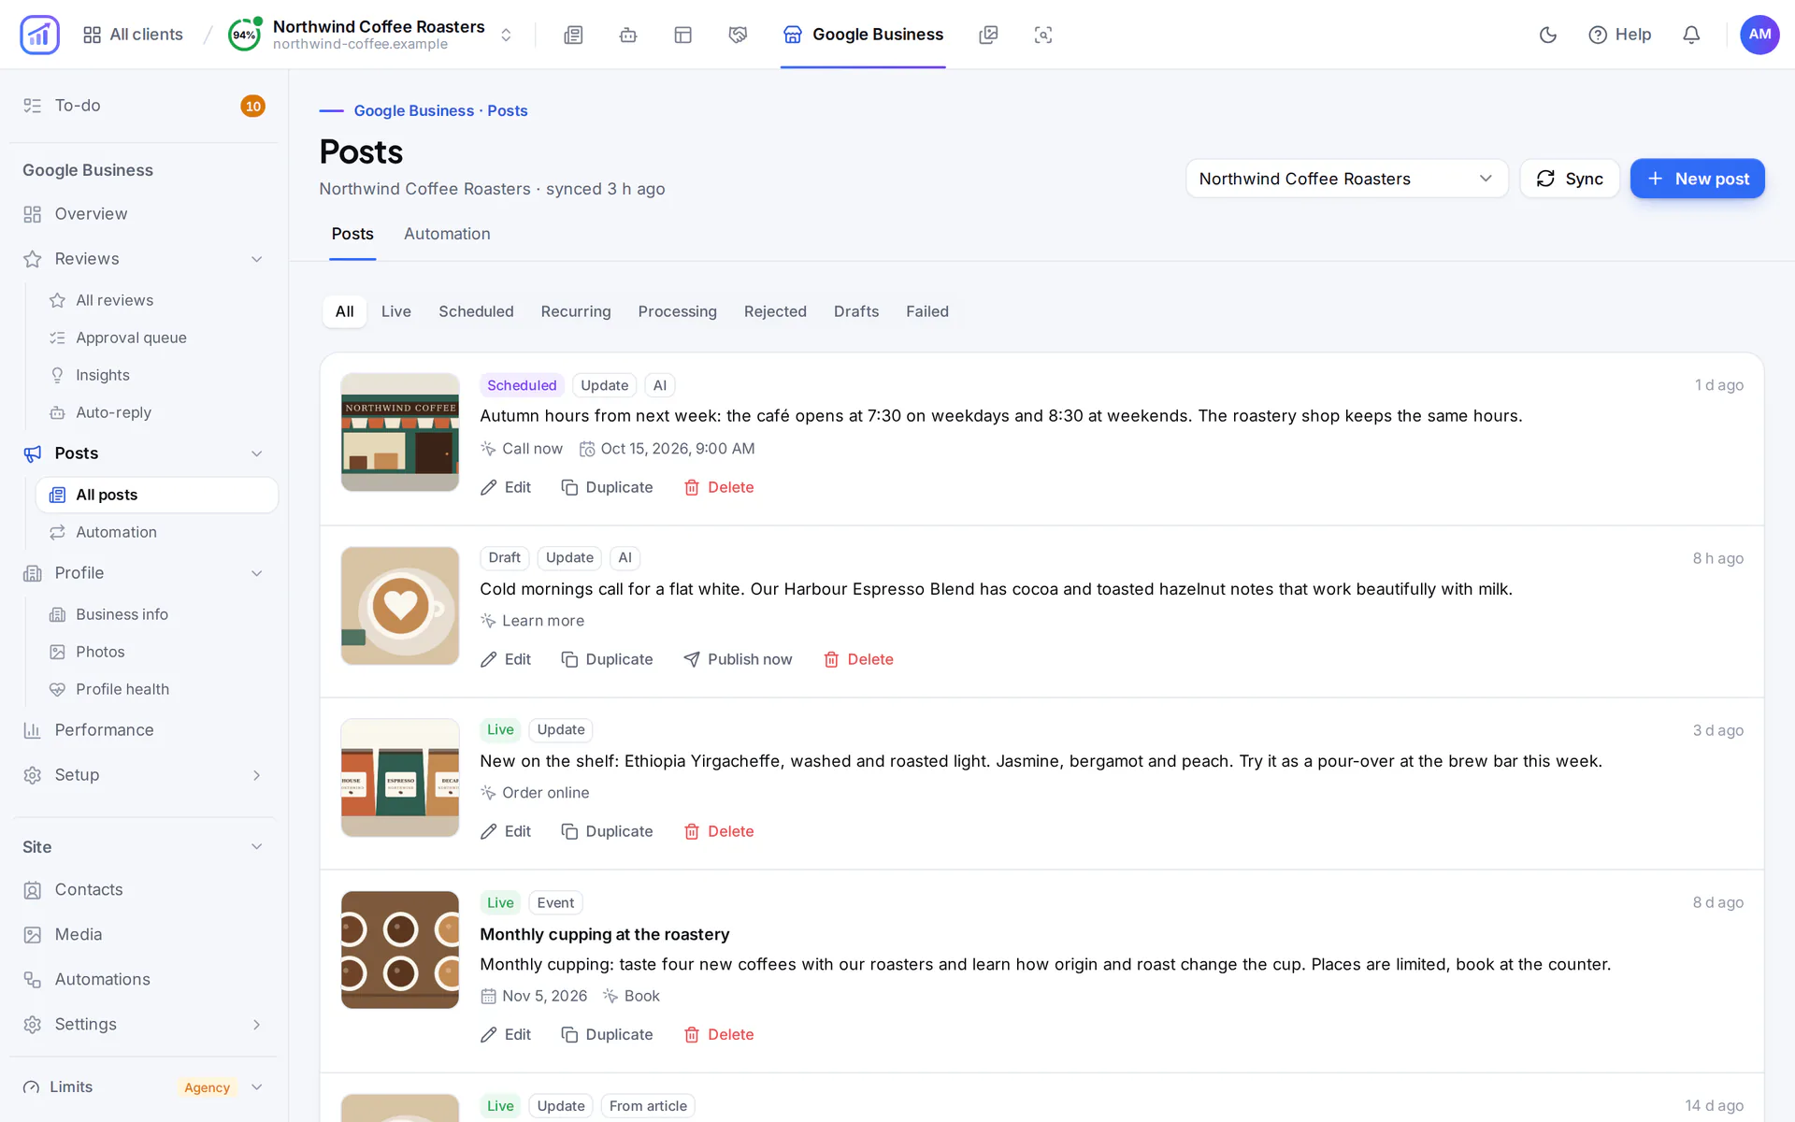Open the AM user avatar menu
This screenshot has width=1795, height=1122.
coord(1759,35)
